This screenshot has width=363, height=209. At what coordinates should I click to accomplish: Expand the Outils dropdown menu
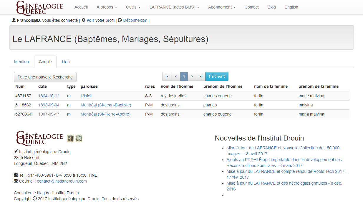[x=133, y=7]
